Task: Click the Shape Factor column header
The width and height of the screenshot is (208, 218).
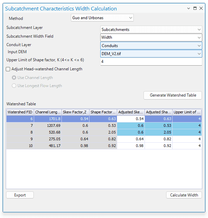Action: (103, 112)
